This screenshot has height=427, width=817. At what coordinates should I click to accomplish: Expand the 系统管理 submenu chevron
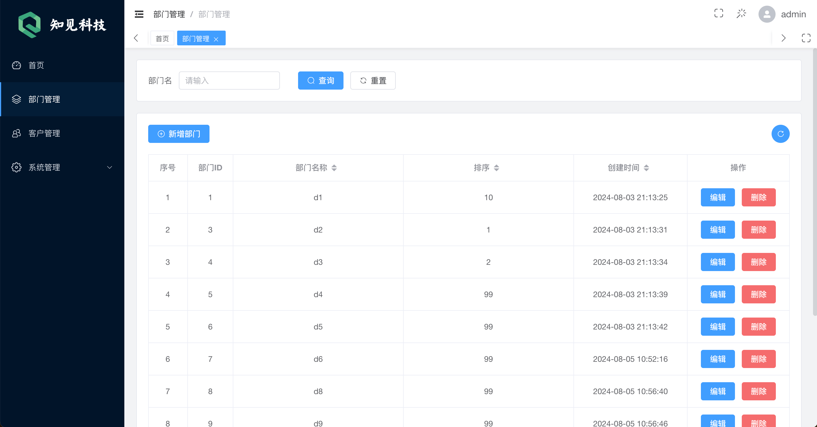(109, 167)
